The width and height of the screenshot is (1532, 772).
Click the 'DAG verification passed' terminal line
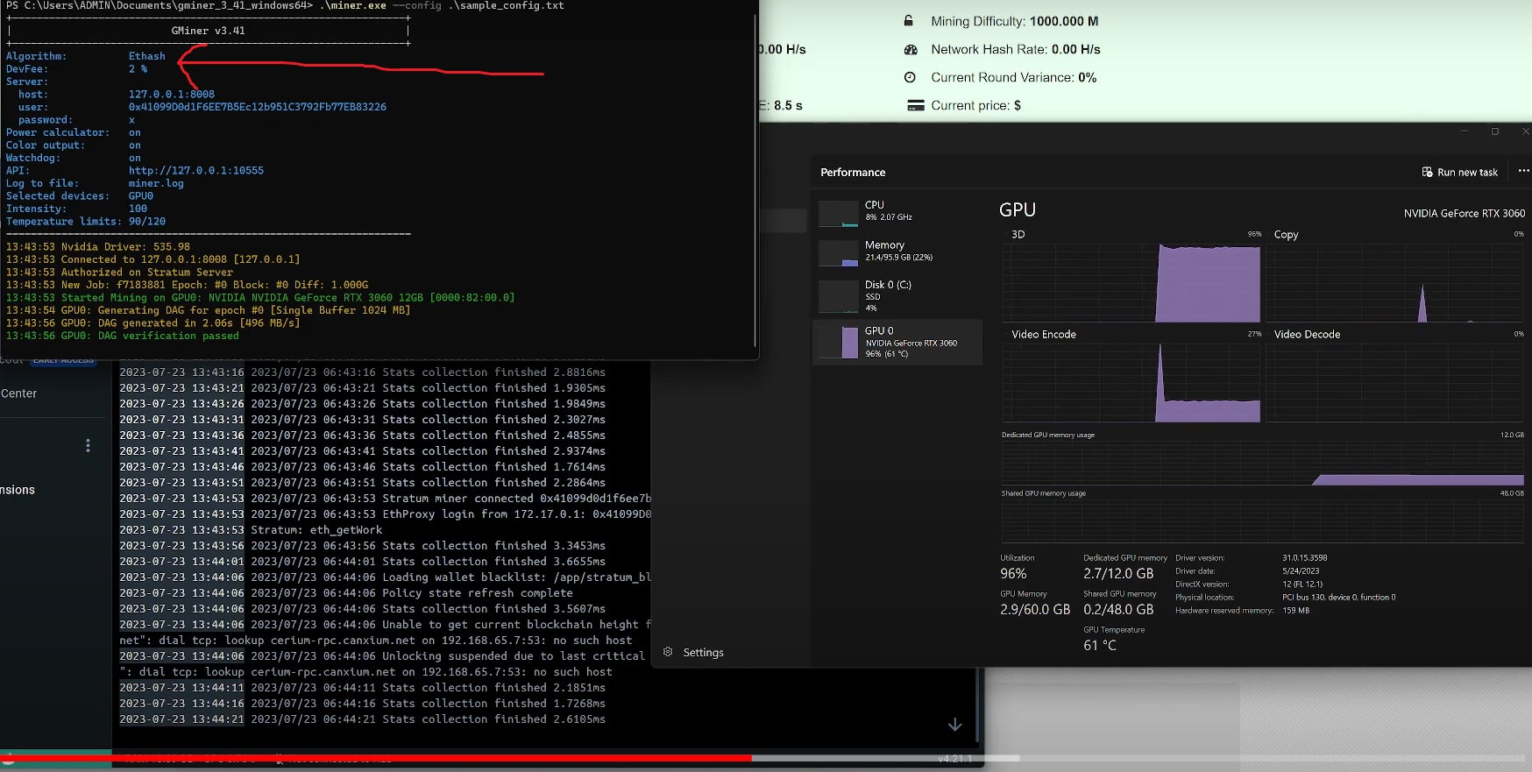pyautogui.click(x=123, y=336)
